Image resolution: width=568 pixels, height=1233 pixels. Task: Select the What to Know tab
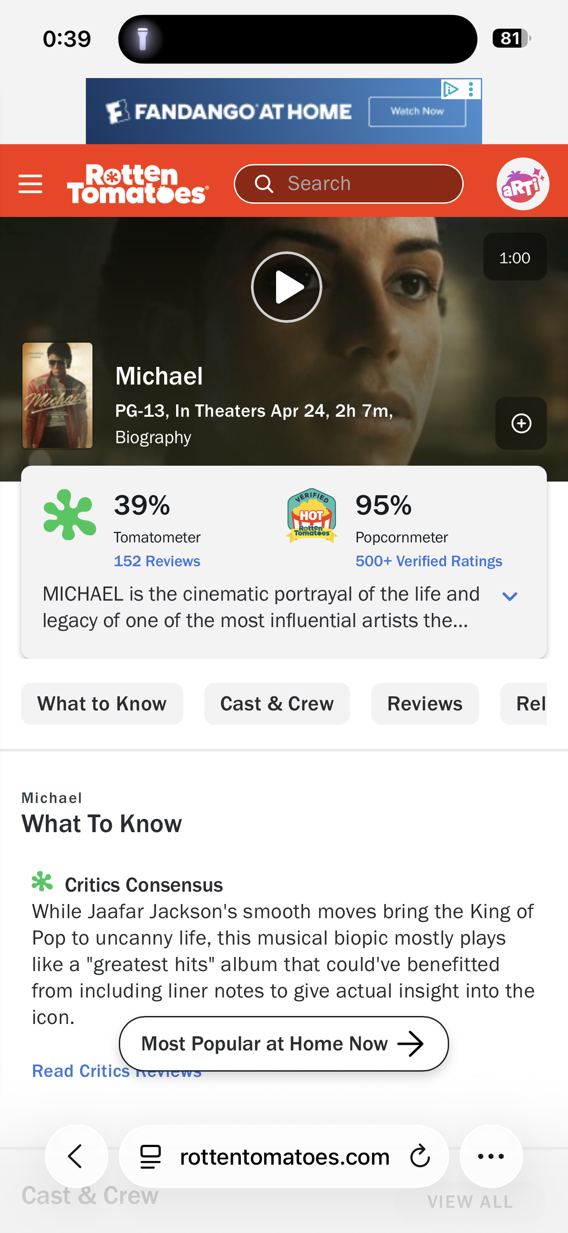102,704
